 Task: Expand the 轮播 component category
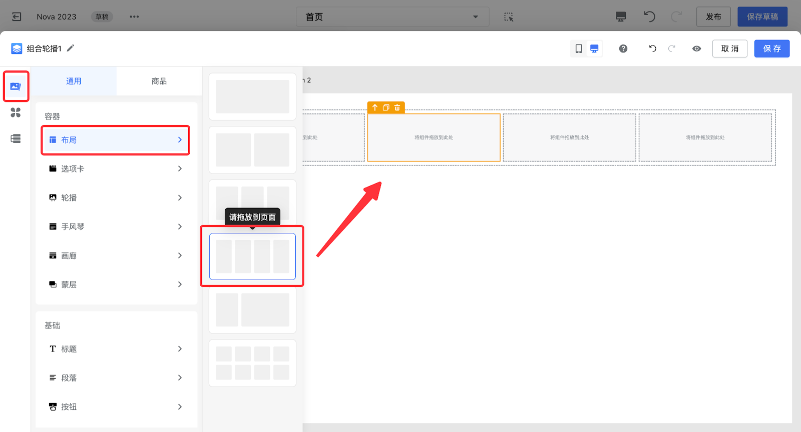coord(116,198)
